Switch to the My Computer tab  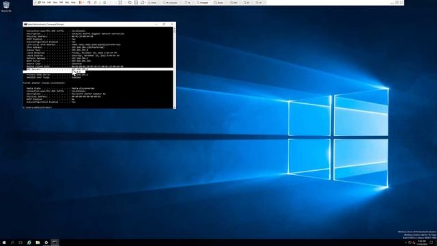(x=171, y=3)
